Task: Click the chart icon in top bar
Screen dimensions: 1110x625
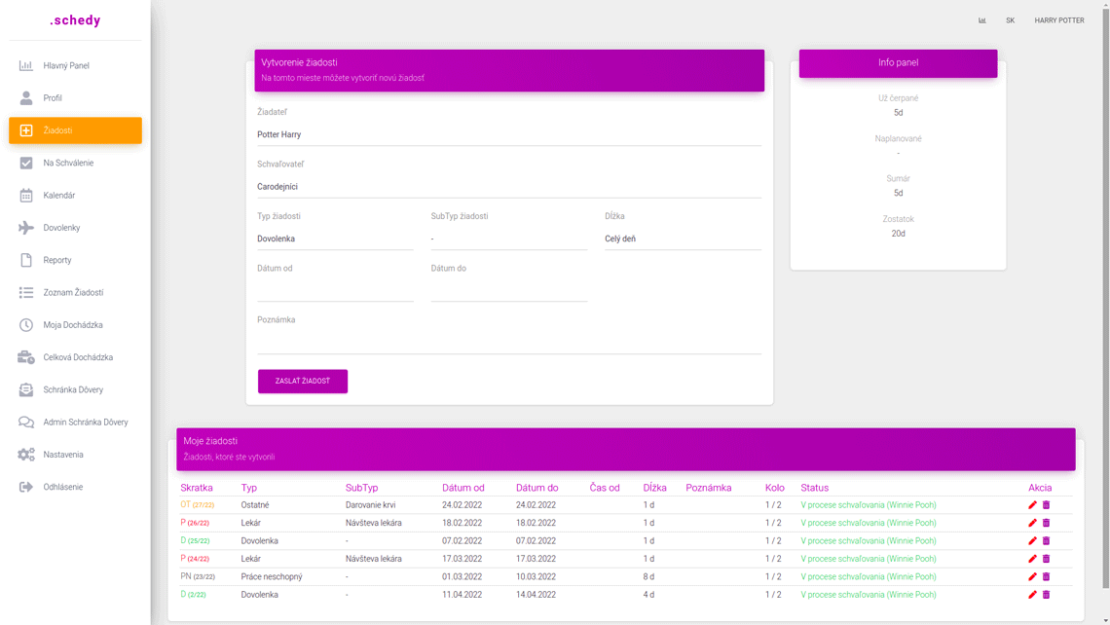Action: [x=982, y=20]
